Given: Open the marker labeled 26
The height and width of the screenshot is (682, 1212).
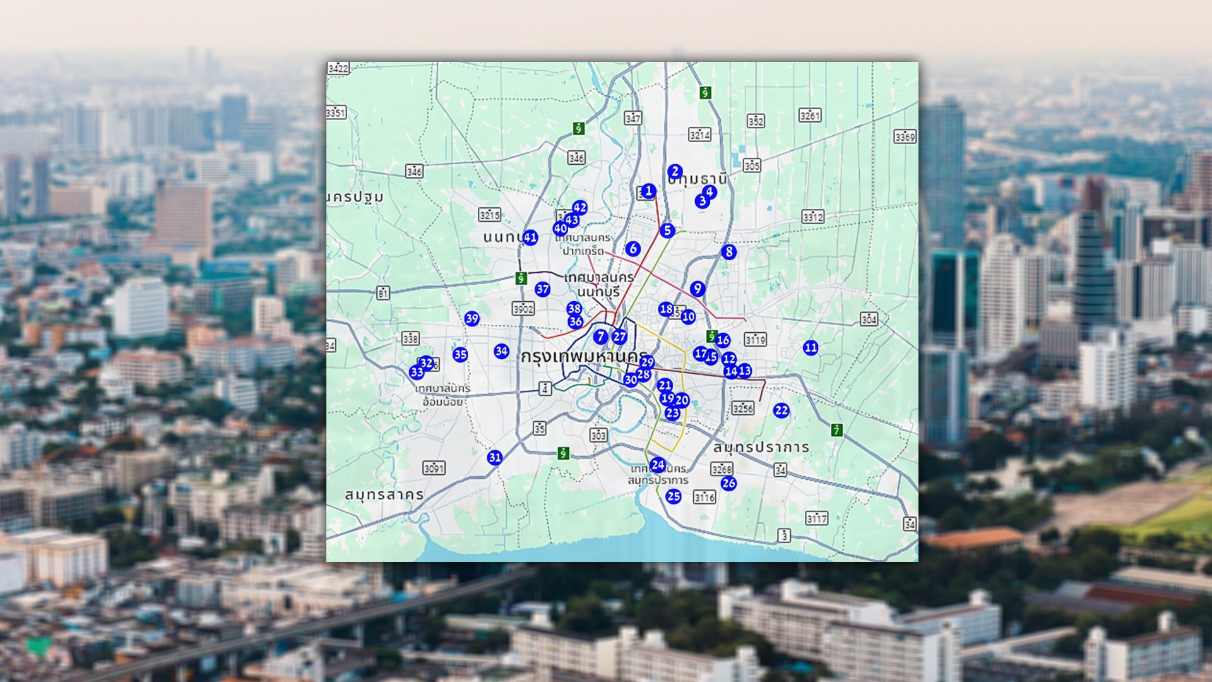Looking at the screenshot, I should tap(729, 484).
